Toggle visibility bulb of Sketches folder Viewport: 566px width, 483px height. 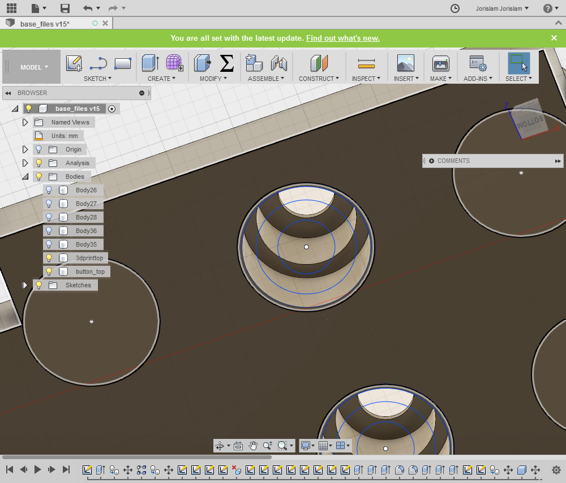38,285
